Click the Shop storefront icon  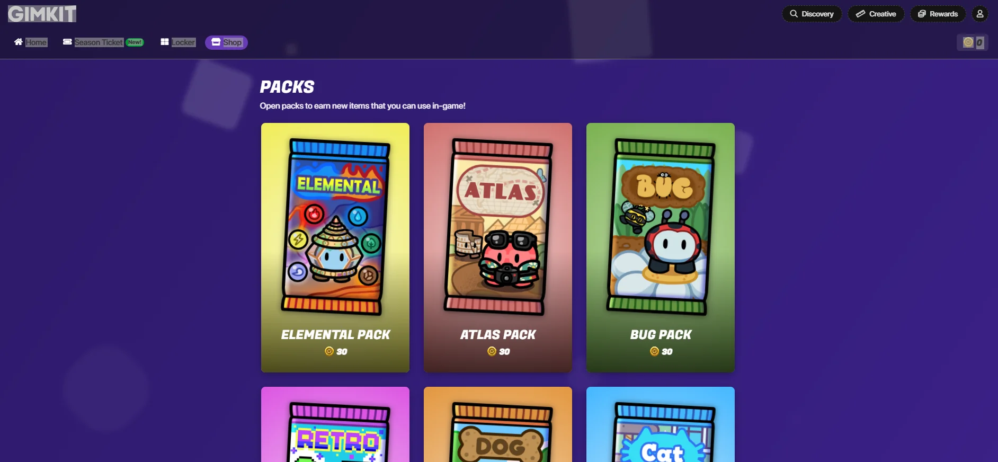(216, 42)
